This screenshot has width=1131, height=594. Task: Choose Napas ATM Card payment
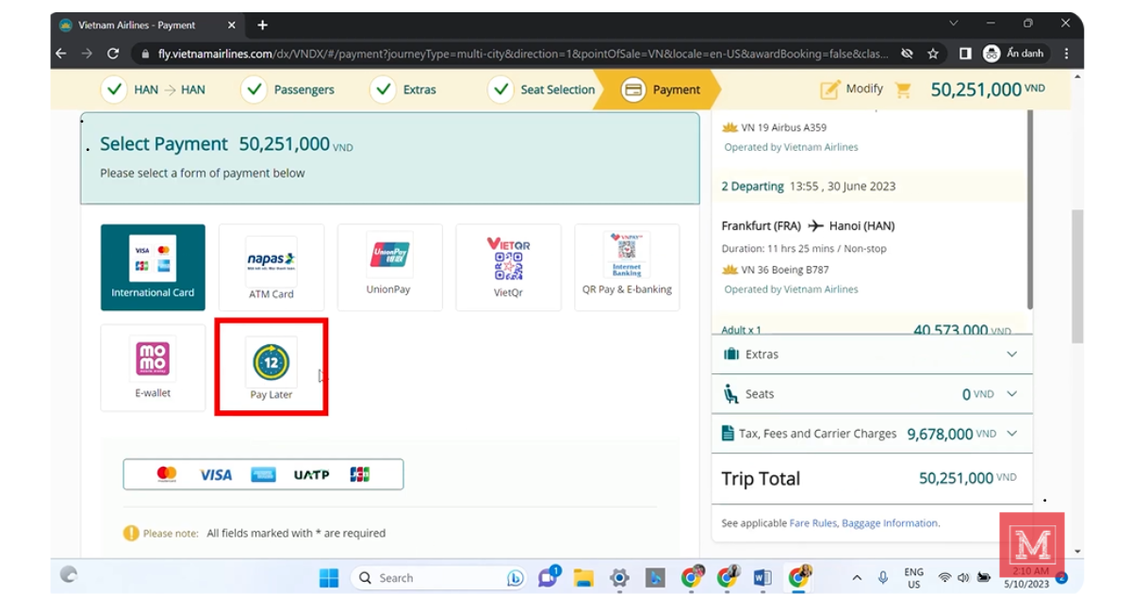271,268
